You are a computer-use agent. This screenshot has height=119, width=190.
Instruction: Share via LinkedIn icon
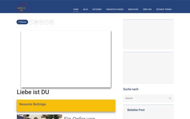click(41, 22)
